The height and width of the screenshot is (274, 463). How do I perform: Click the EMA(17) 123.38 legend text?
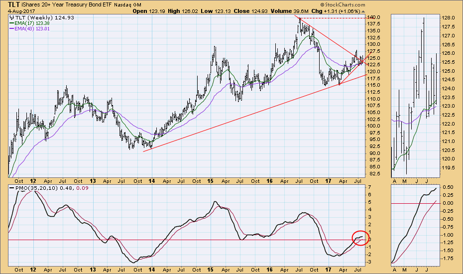coord(32,23)
